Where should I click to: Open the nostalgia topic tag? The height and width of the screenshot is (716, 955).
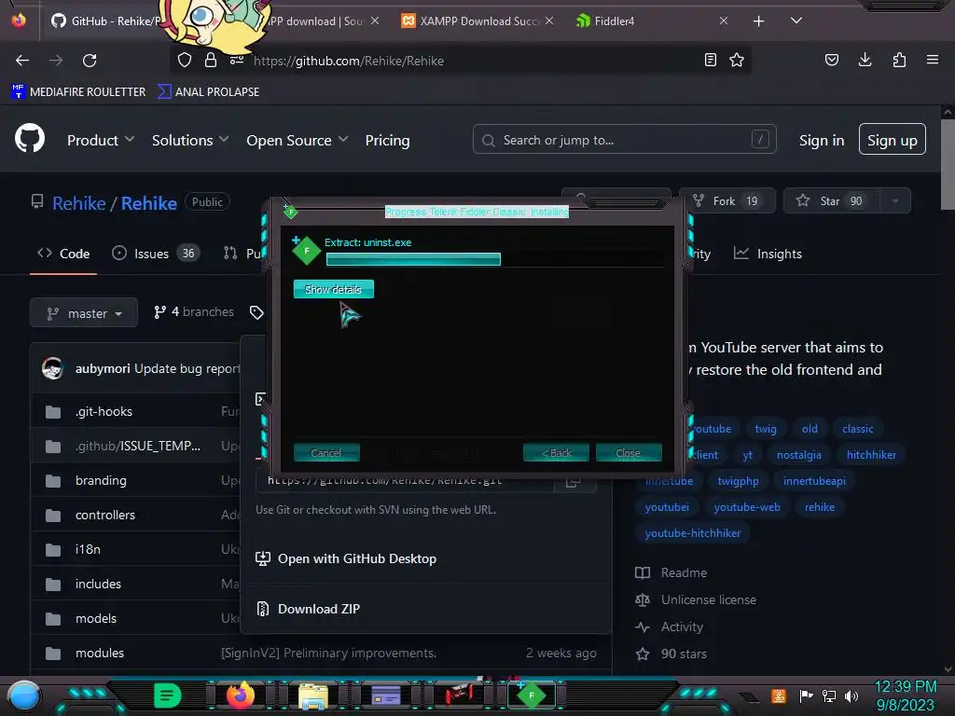(798, 455)
